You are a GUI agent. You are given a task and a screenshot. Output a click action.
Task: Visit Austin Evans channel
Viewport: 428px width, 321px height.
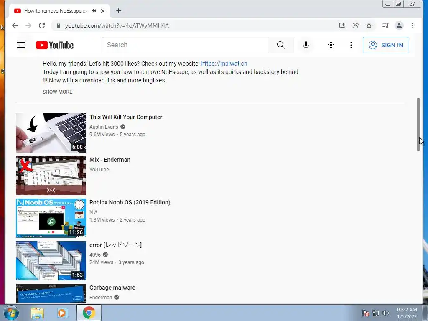coord(104,127)
